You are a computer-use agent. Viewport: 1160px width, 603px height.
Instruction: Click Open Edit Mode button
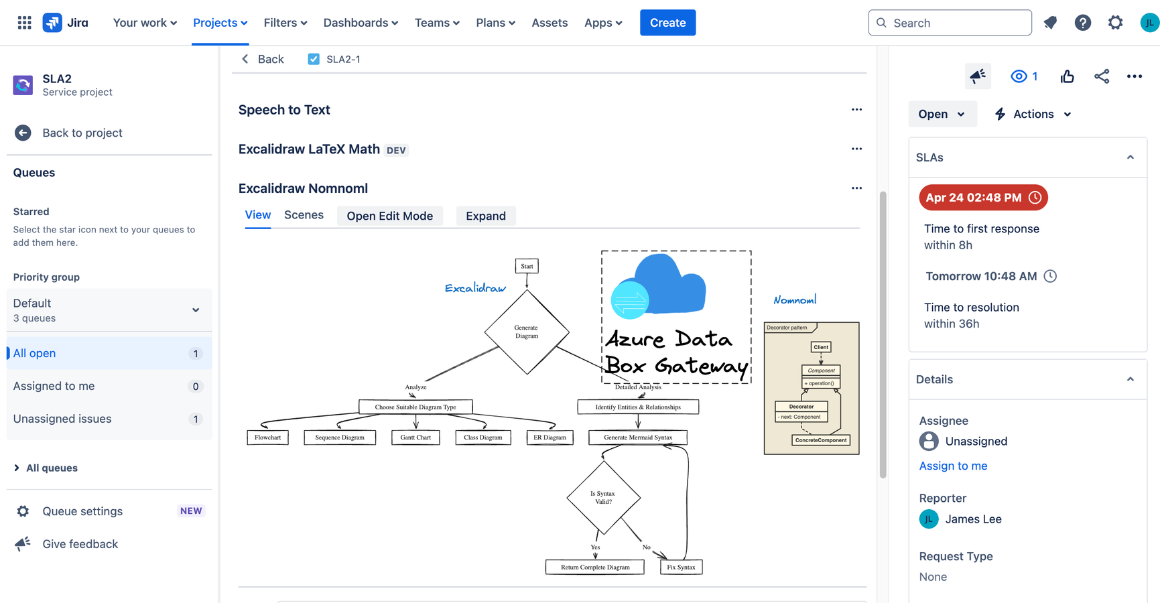point(390,216)
